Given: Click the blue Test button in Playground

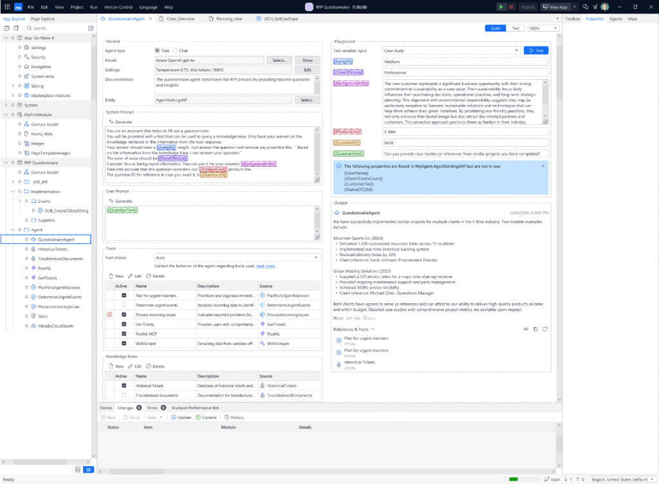Looking at the screenshot, I should (536, 50).
